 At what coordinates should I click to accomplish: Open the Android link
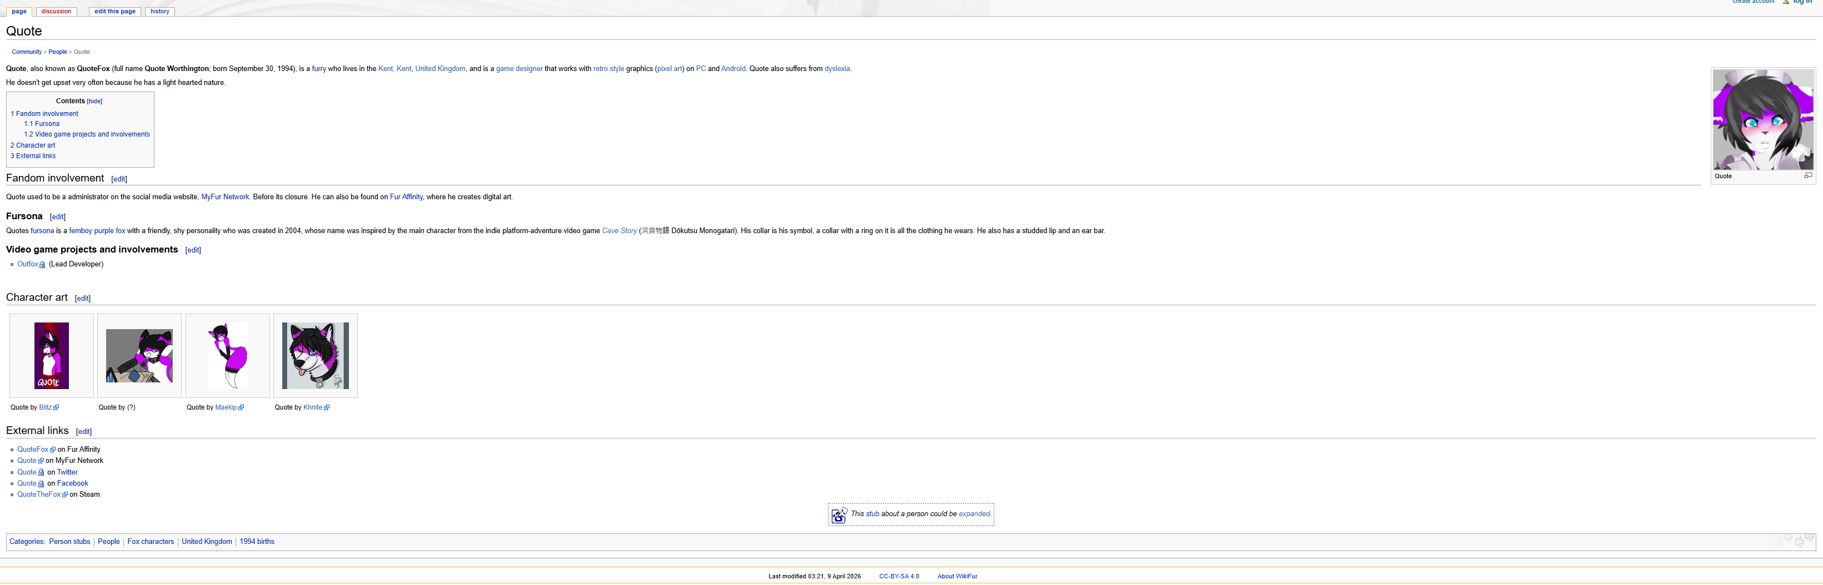tap(733, 68)
